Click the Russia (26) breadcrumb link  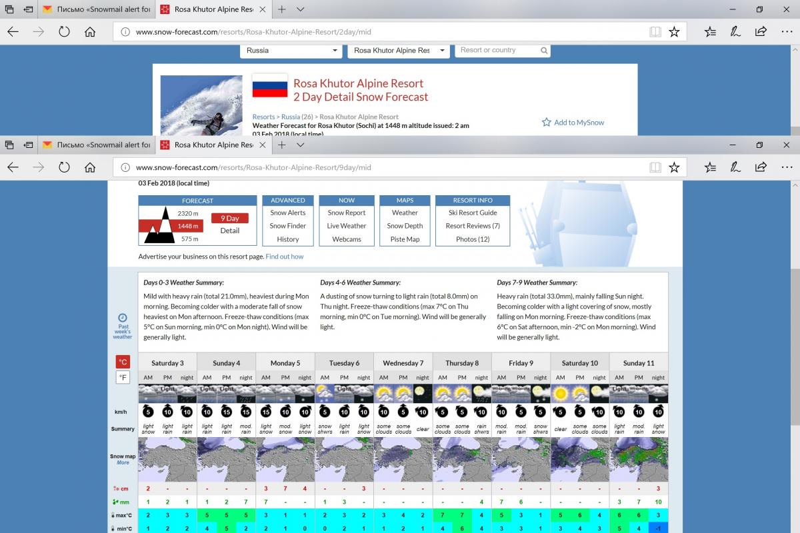[297, 117]
